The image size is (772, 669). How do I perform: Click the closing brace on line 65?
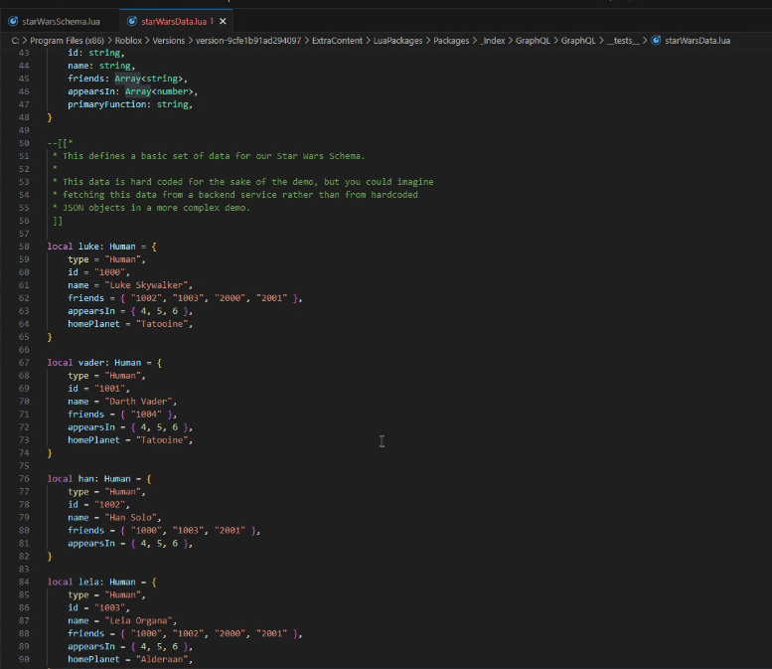tap(50, 337)
